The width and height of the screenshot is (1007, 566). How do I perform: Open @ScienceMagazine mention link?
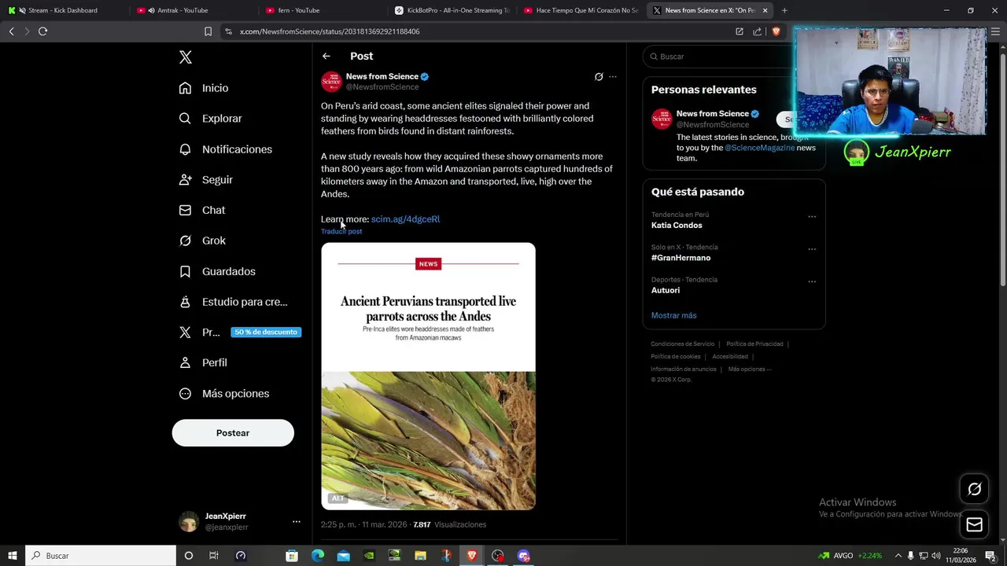759,148
